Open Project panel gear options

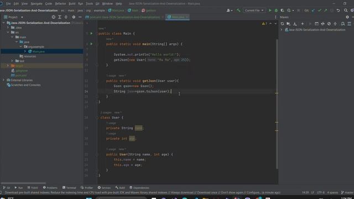[74, 17]
